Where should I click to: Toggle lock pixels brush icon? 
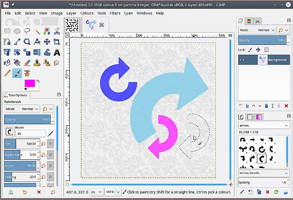[250, 50]
